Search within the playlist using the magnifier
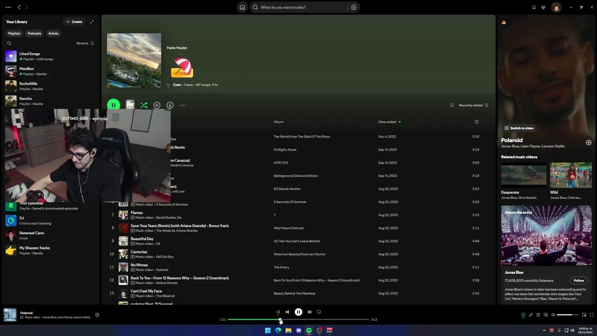The width and height of the screenshot is (597, 336). (x=451, y=105)
